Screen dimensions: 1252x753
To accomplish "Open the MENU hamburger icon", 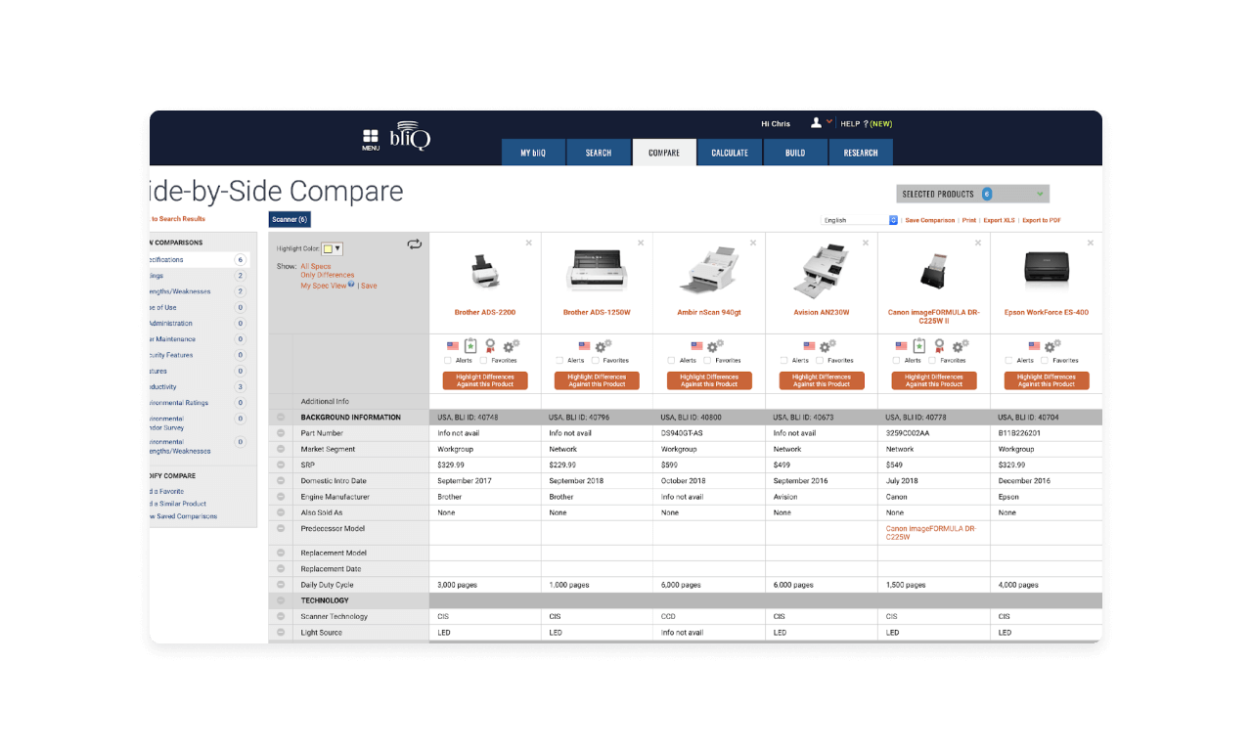I will click(371, 136).
